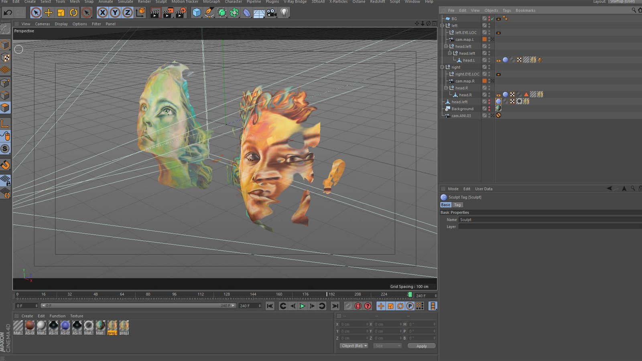Select the Move tool in top toolbar

pos(48,13)
